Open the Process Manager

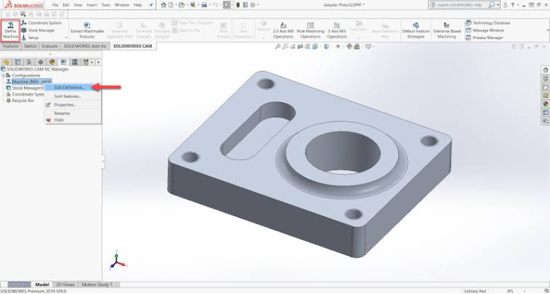click(x=484, y=38)
